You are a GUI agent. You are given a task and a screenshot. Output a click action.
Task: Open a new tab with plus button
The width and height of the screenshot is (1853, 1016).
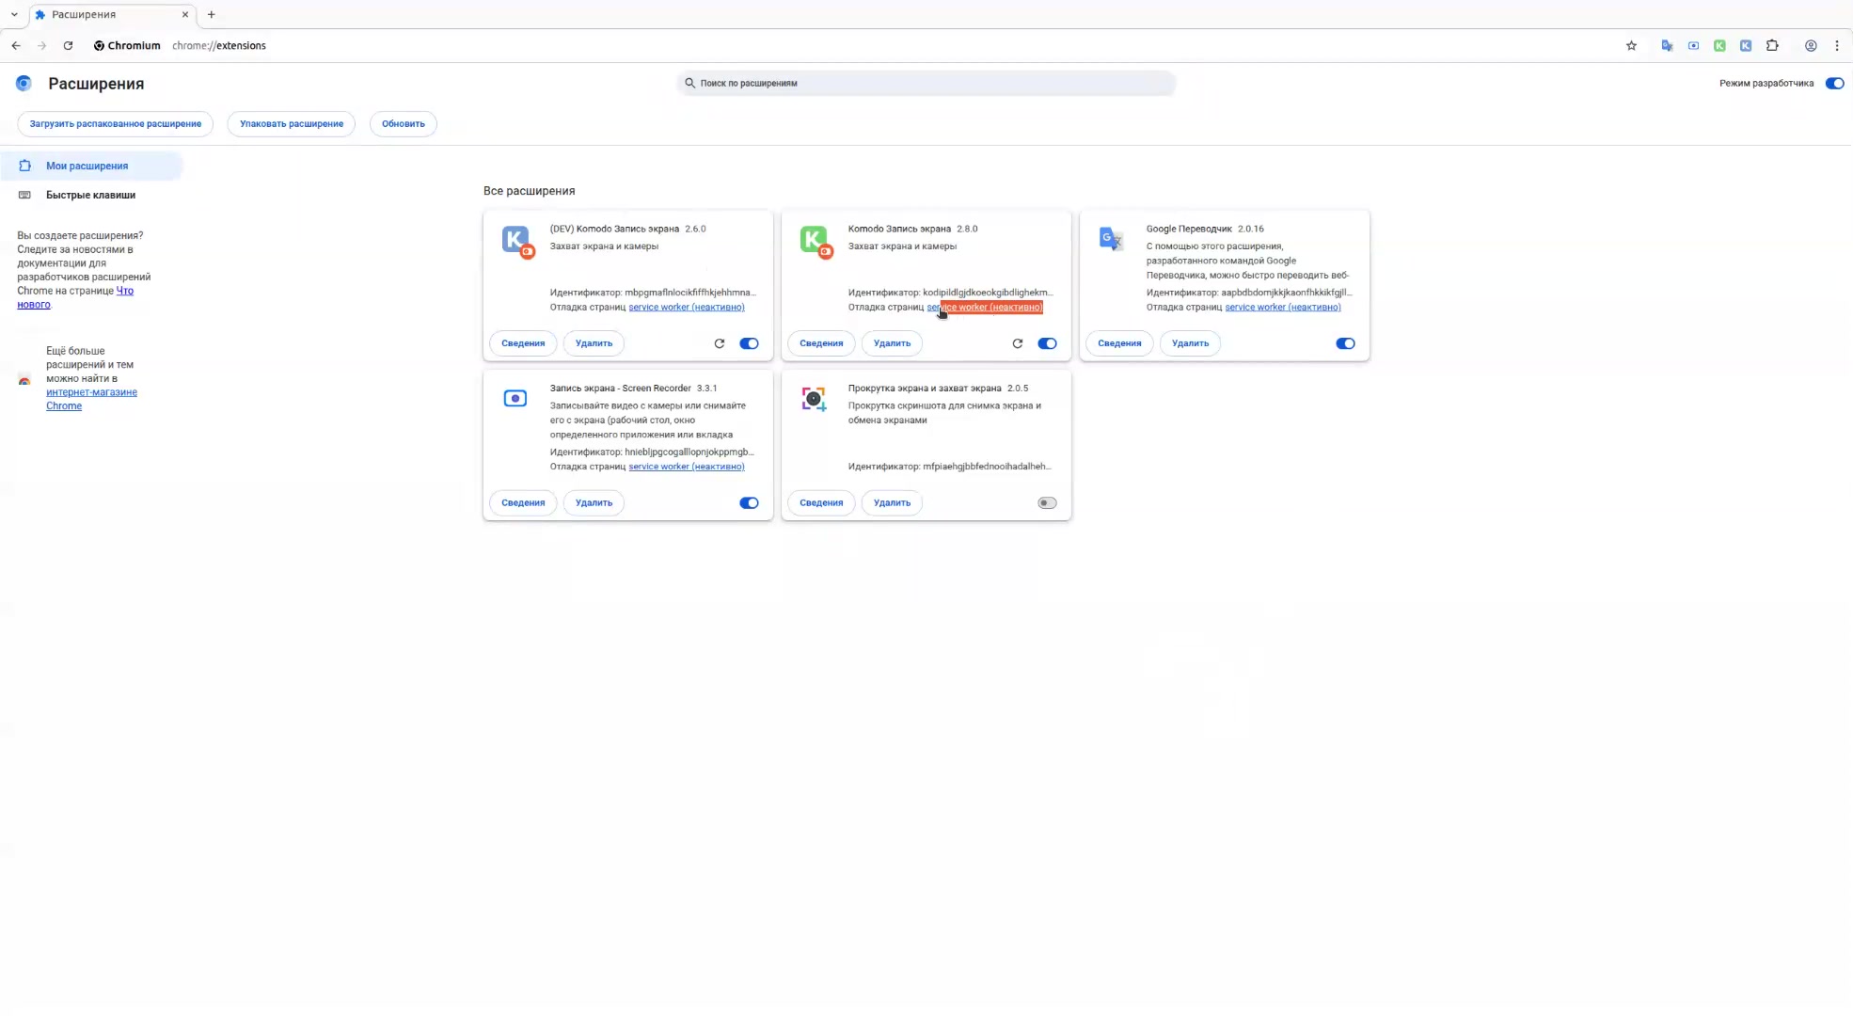212,14
